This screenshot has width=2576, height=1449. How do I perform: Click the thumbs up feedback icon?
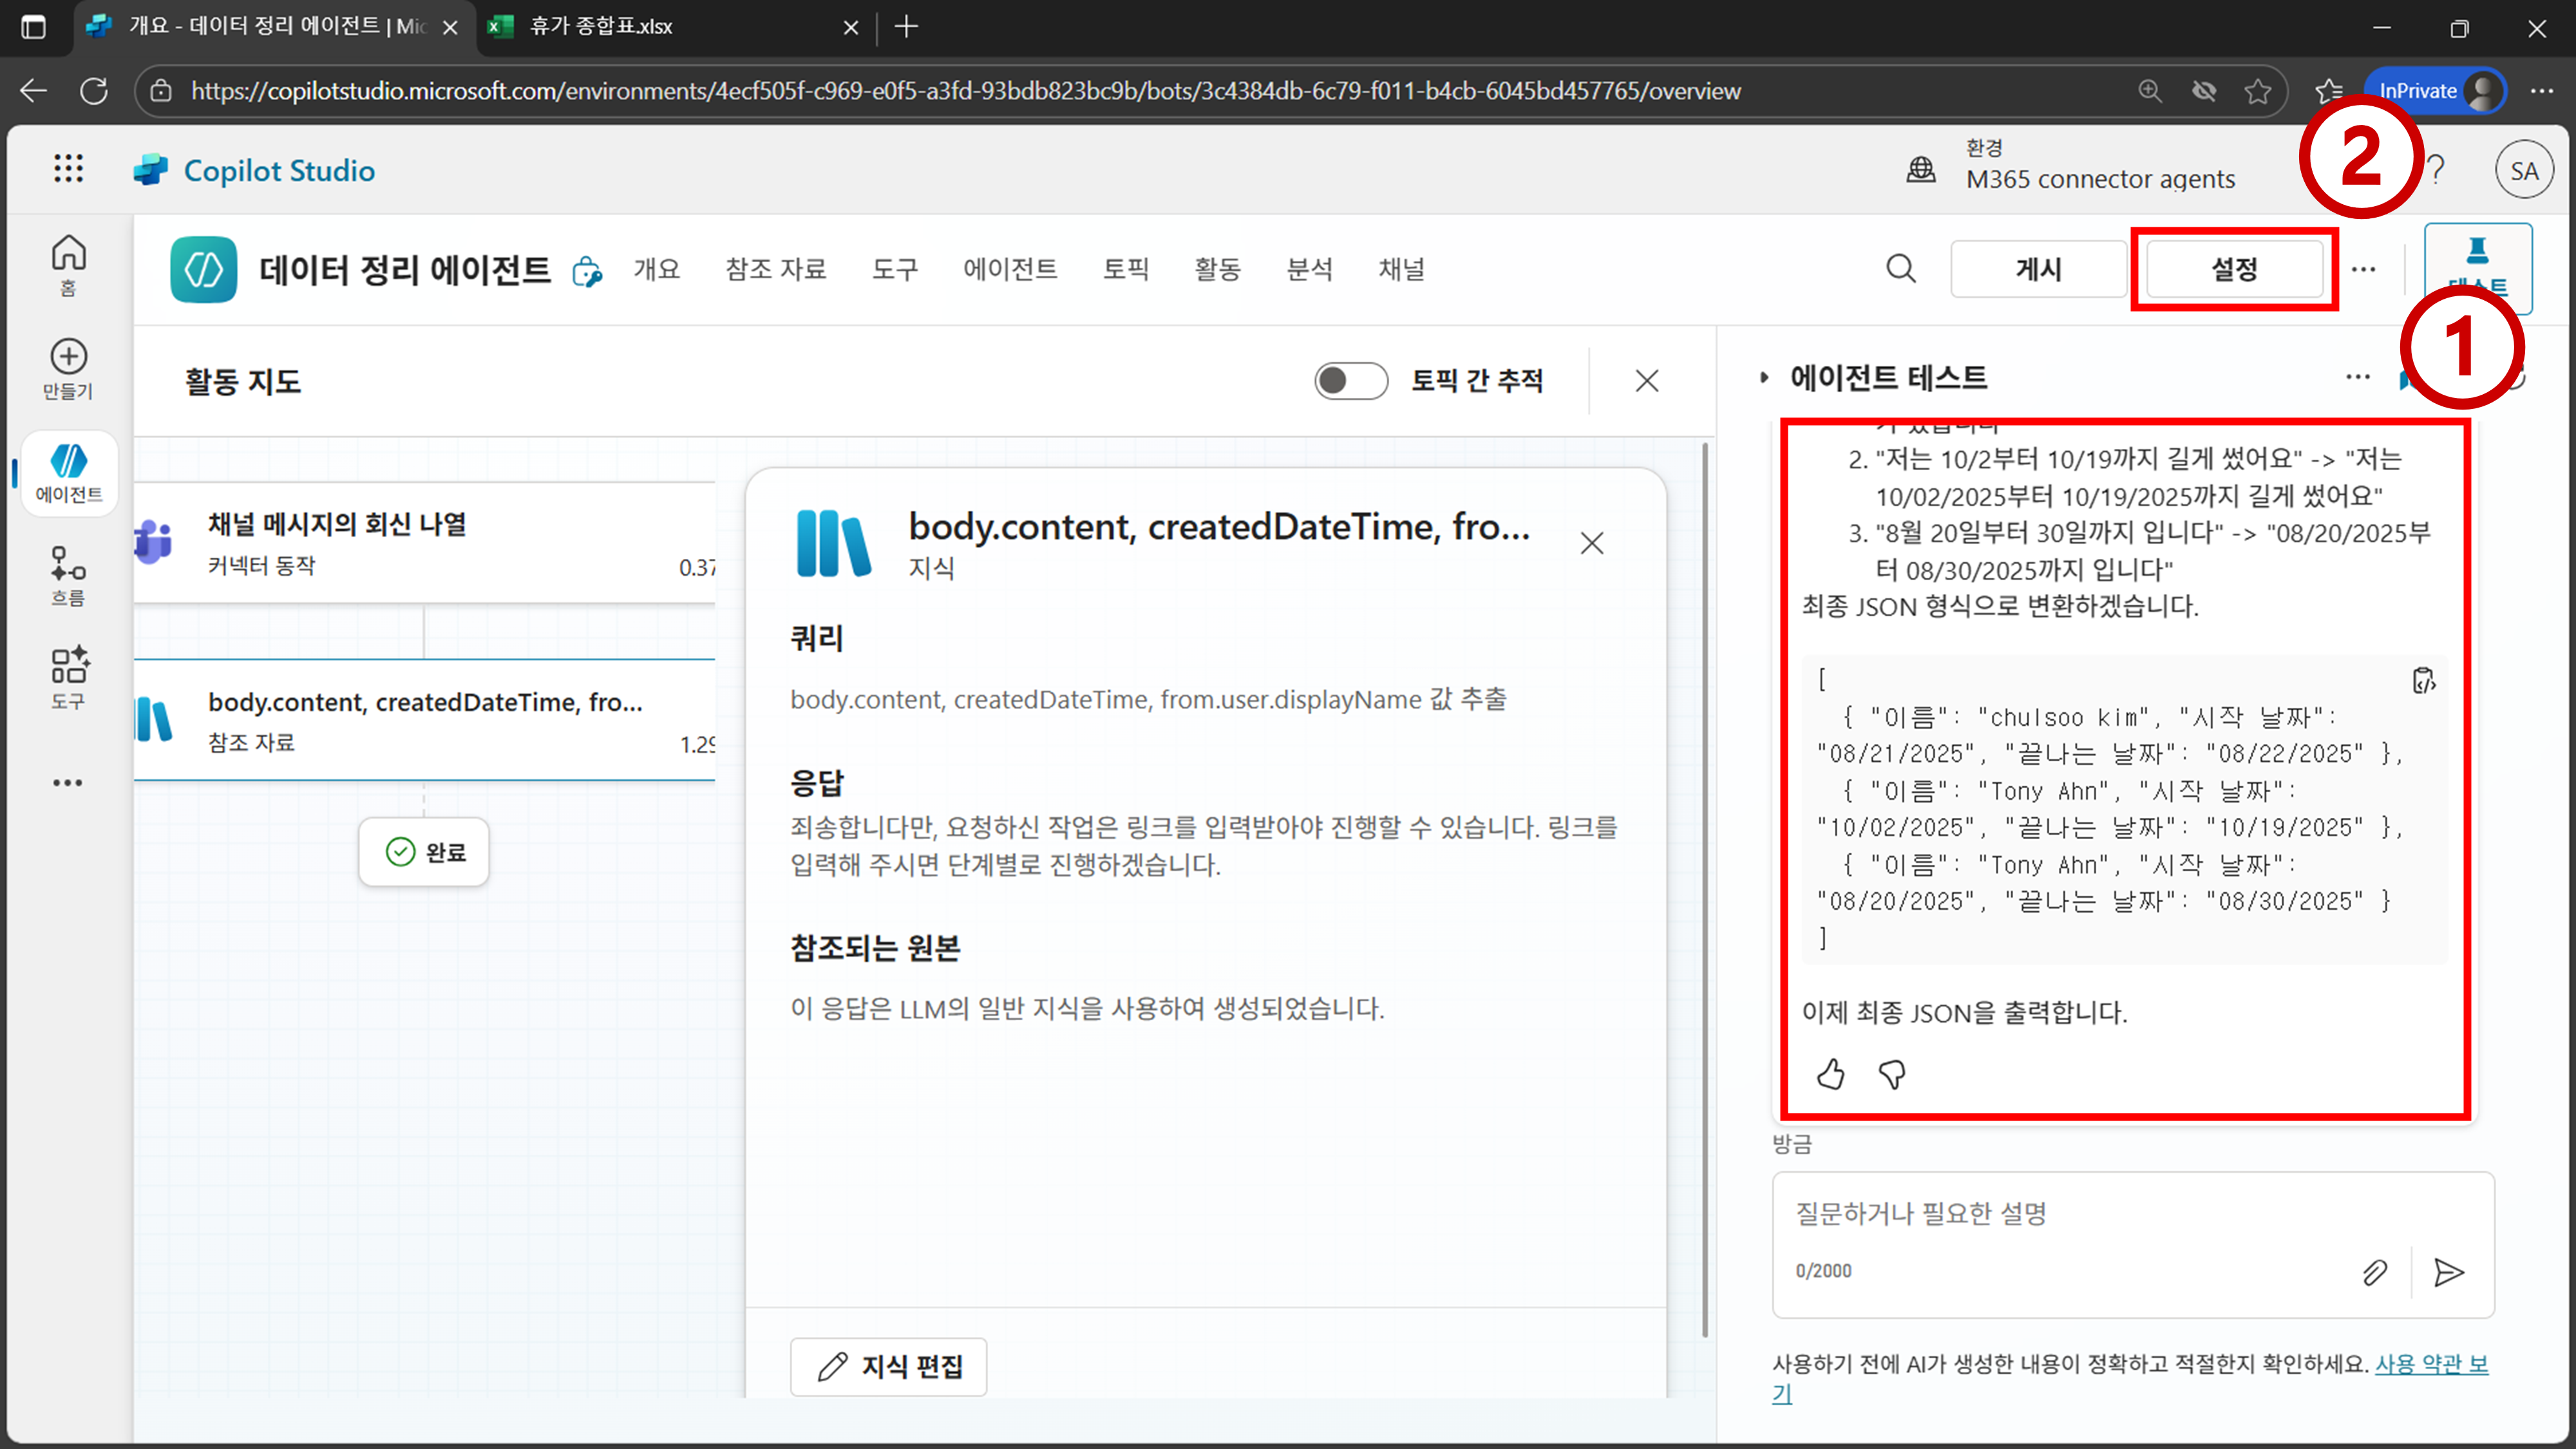pyautogui.click(x=1830, y=1074)
